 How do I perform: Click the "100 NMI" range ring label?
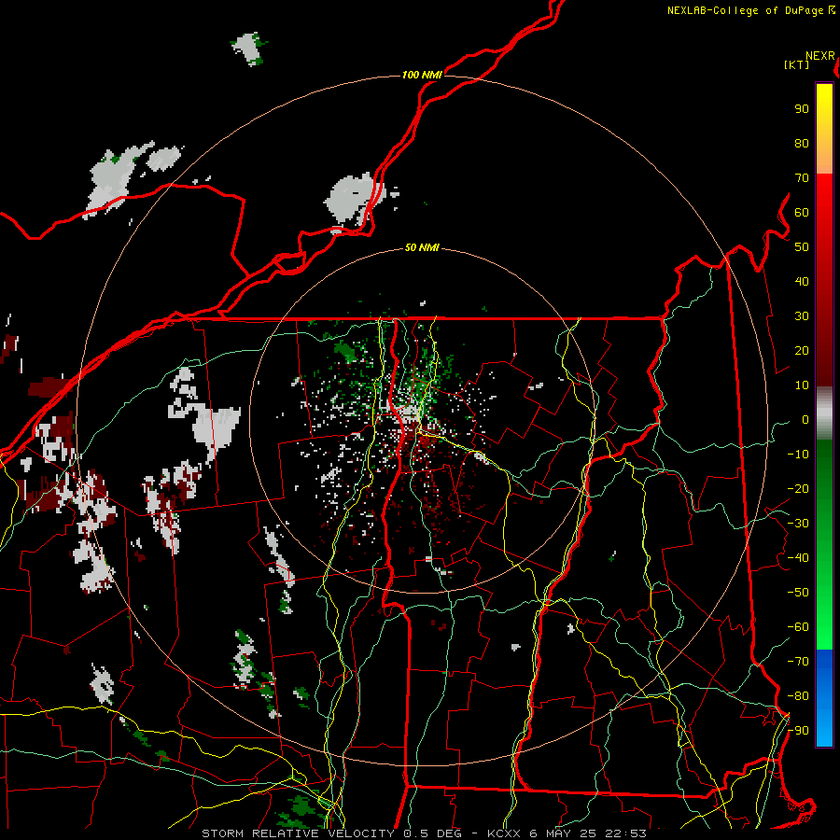tap(422, 75)
